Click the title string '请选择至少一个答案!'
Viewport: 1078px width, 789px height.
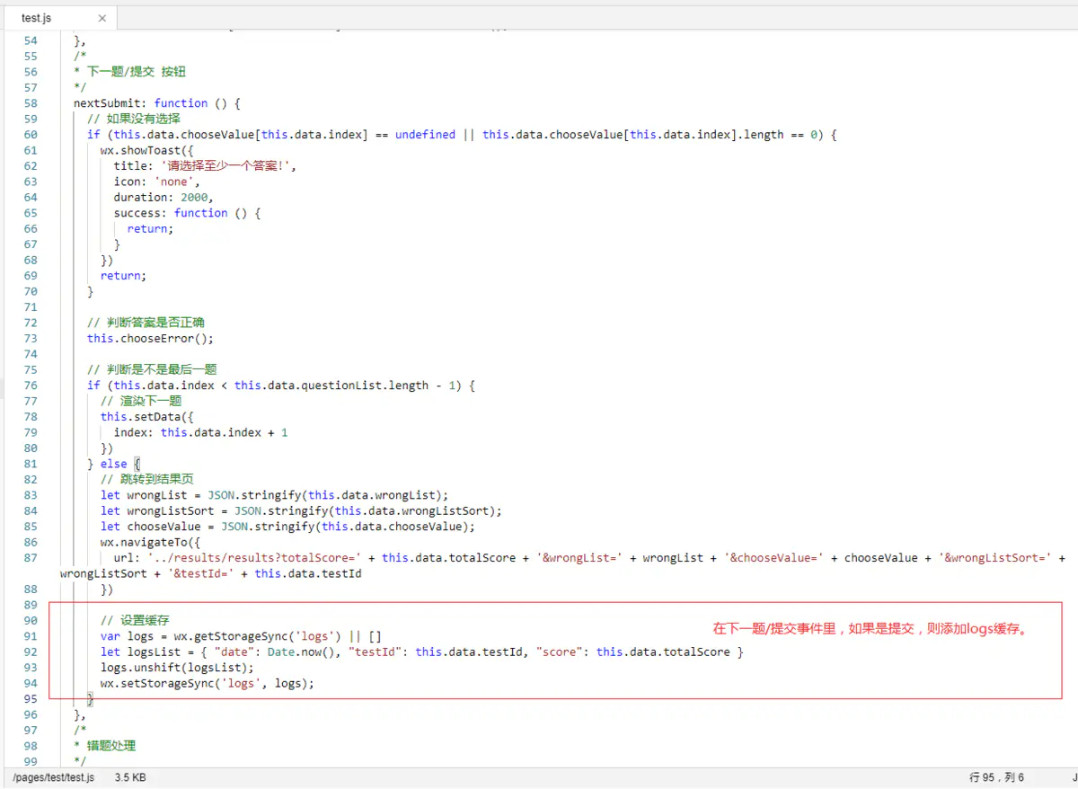(225, 166)
